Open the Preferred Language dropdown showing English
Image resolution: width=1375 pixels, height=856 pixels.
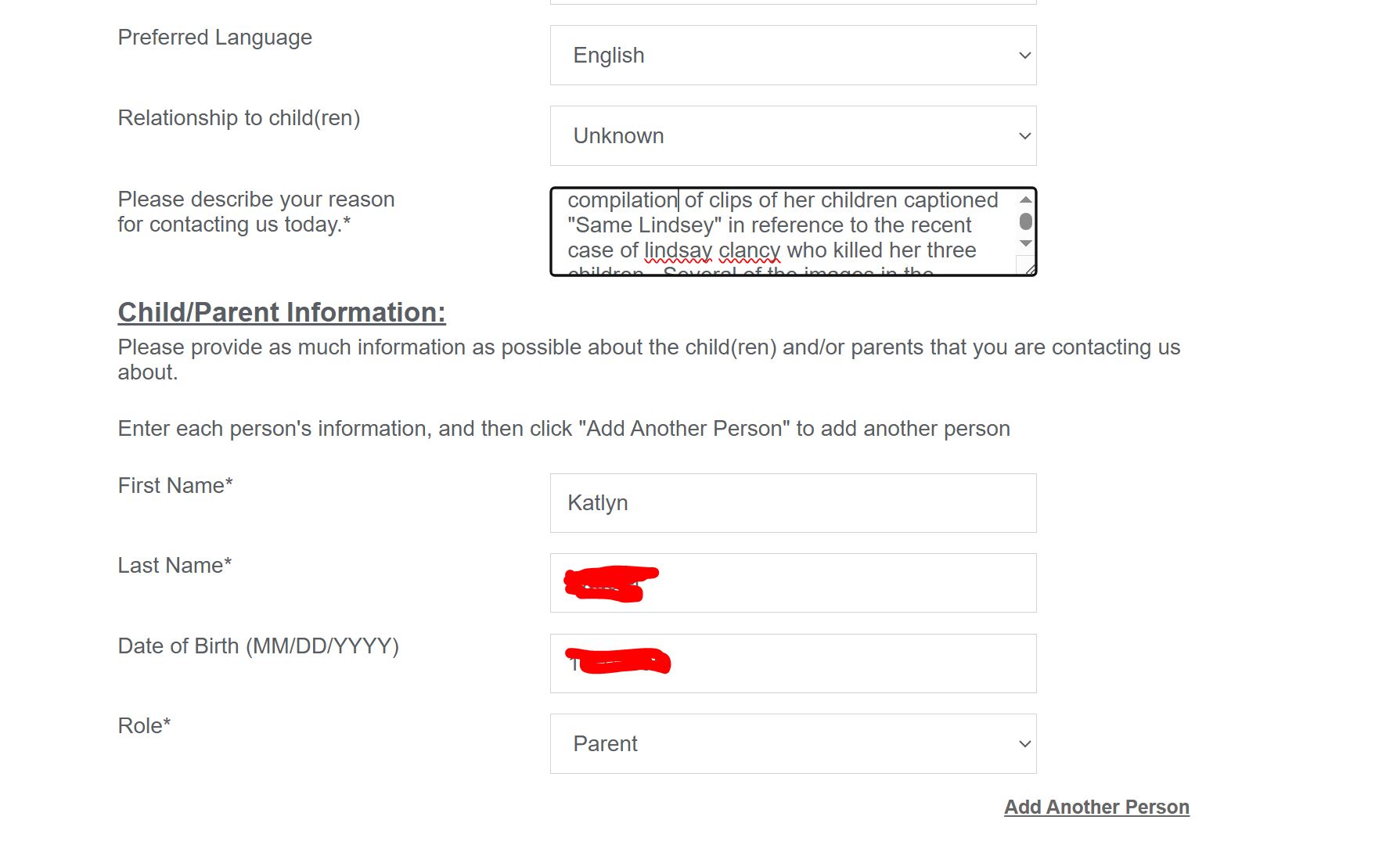(x=793, y=56)
